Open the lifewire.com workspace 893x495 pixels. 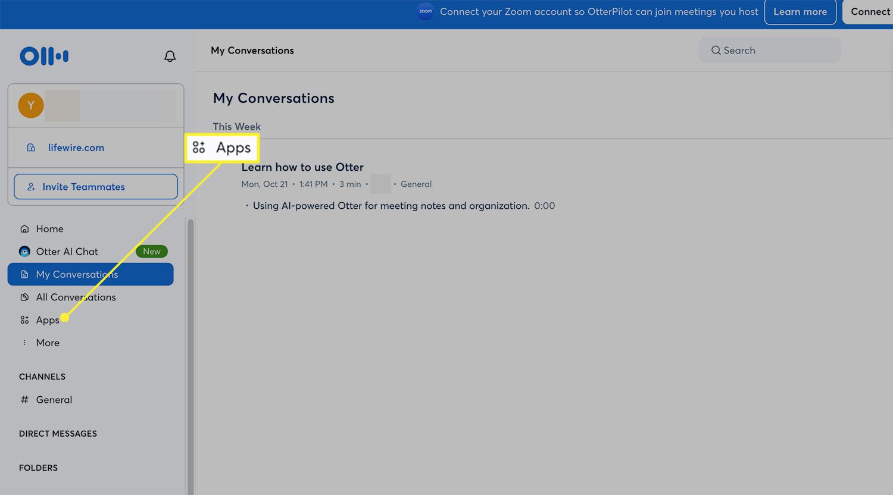76,148
